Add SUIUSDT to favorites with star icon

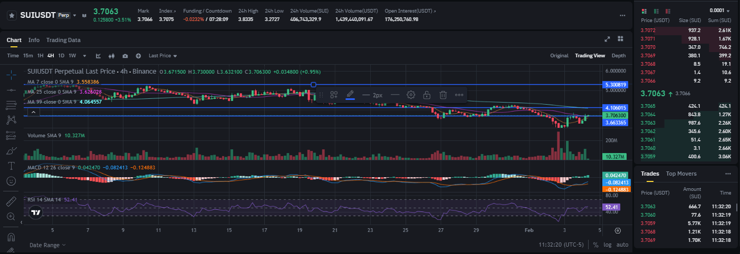tap(11, 15)
